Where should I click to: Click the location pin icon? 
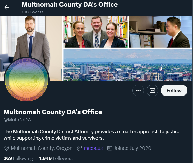coord(6,148)
